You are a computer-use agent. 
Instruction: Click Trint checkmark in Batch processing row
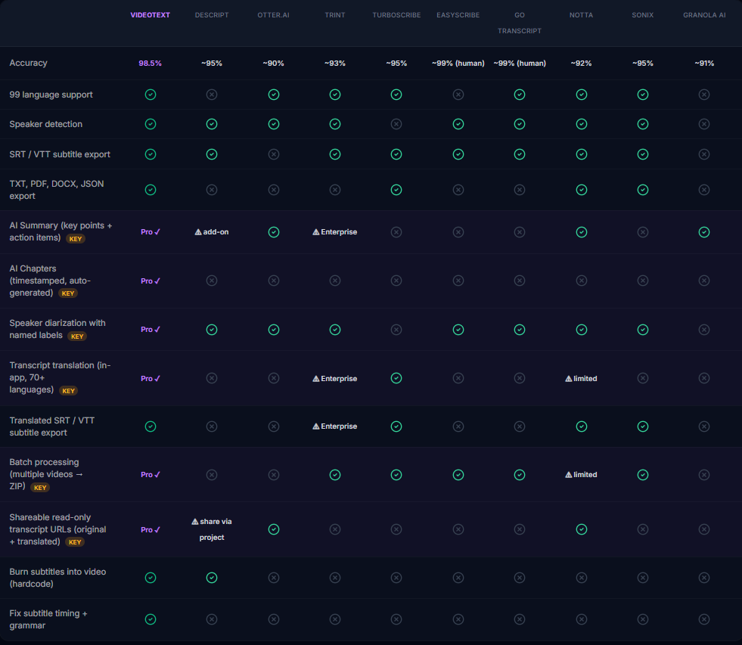tap(335, 475)
